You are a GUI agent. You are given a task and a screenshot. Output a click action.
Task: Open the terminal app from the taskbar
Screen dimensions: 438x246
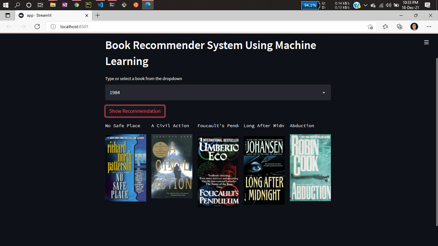112,5
